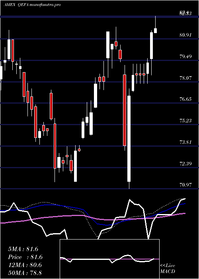Click the <<Live MACD label
The width and height of the screenshot is (199, 279).
coord(168,268)
